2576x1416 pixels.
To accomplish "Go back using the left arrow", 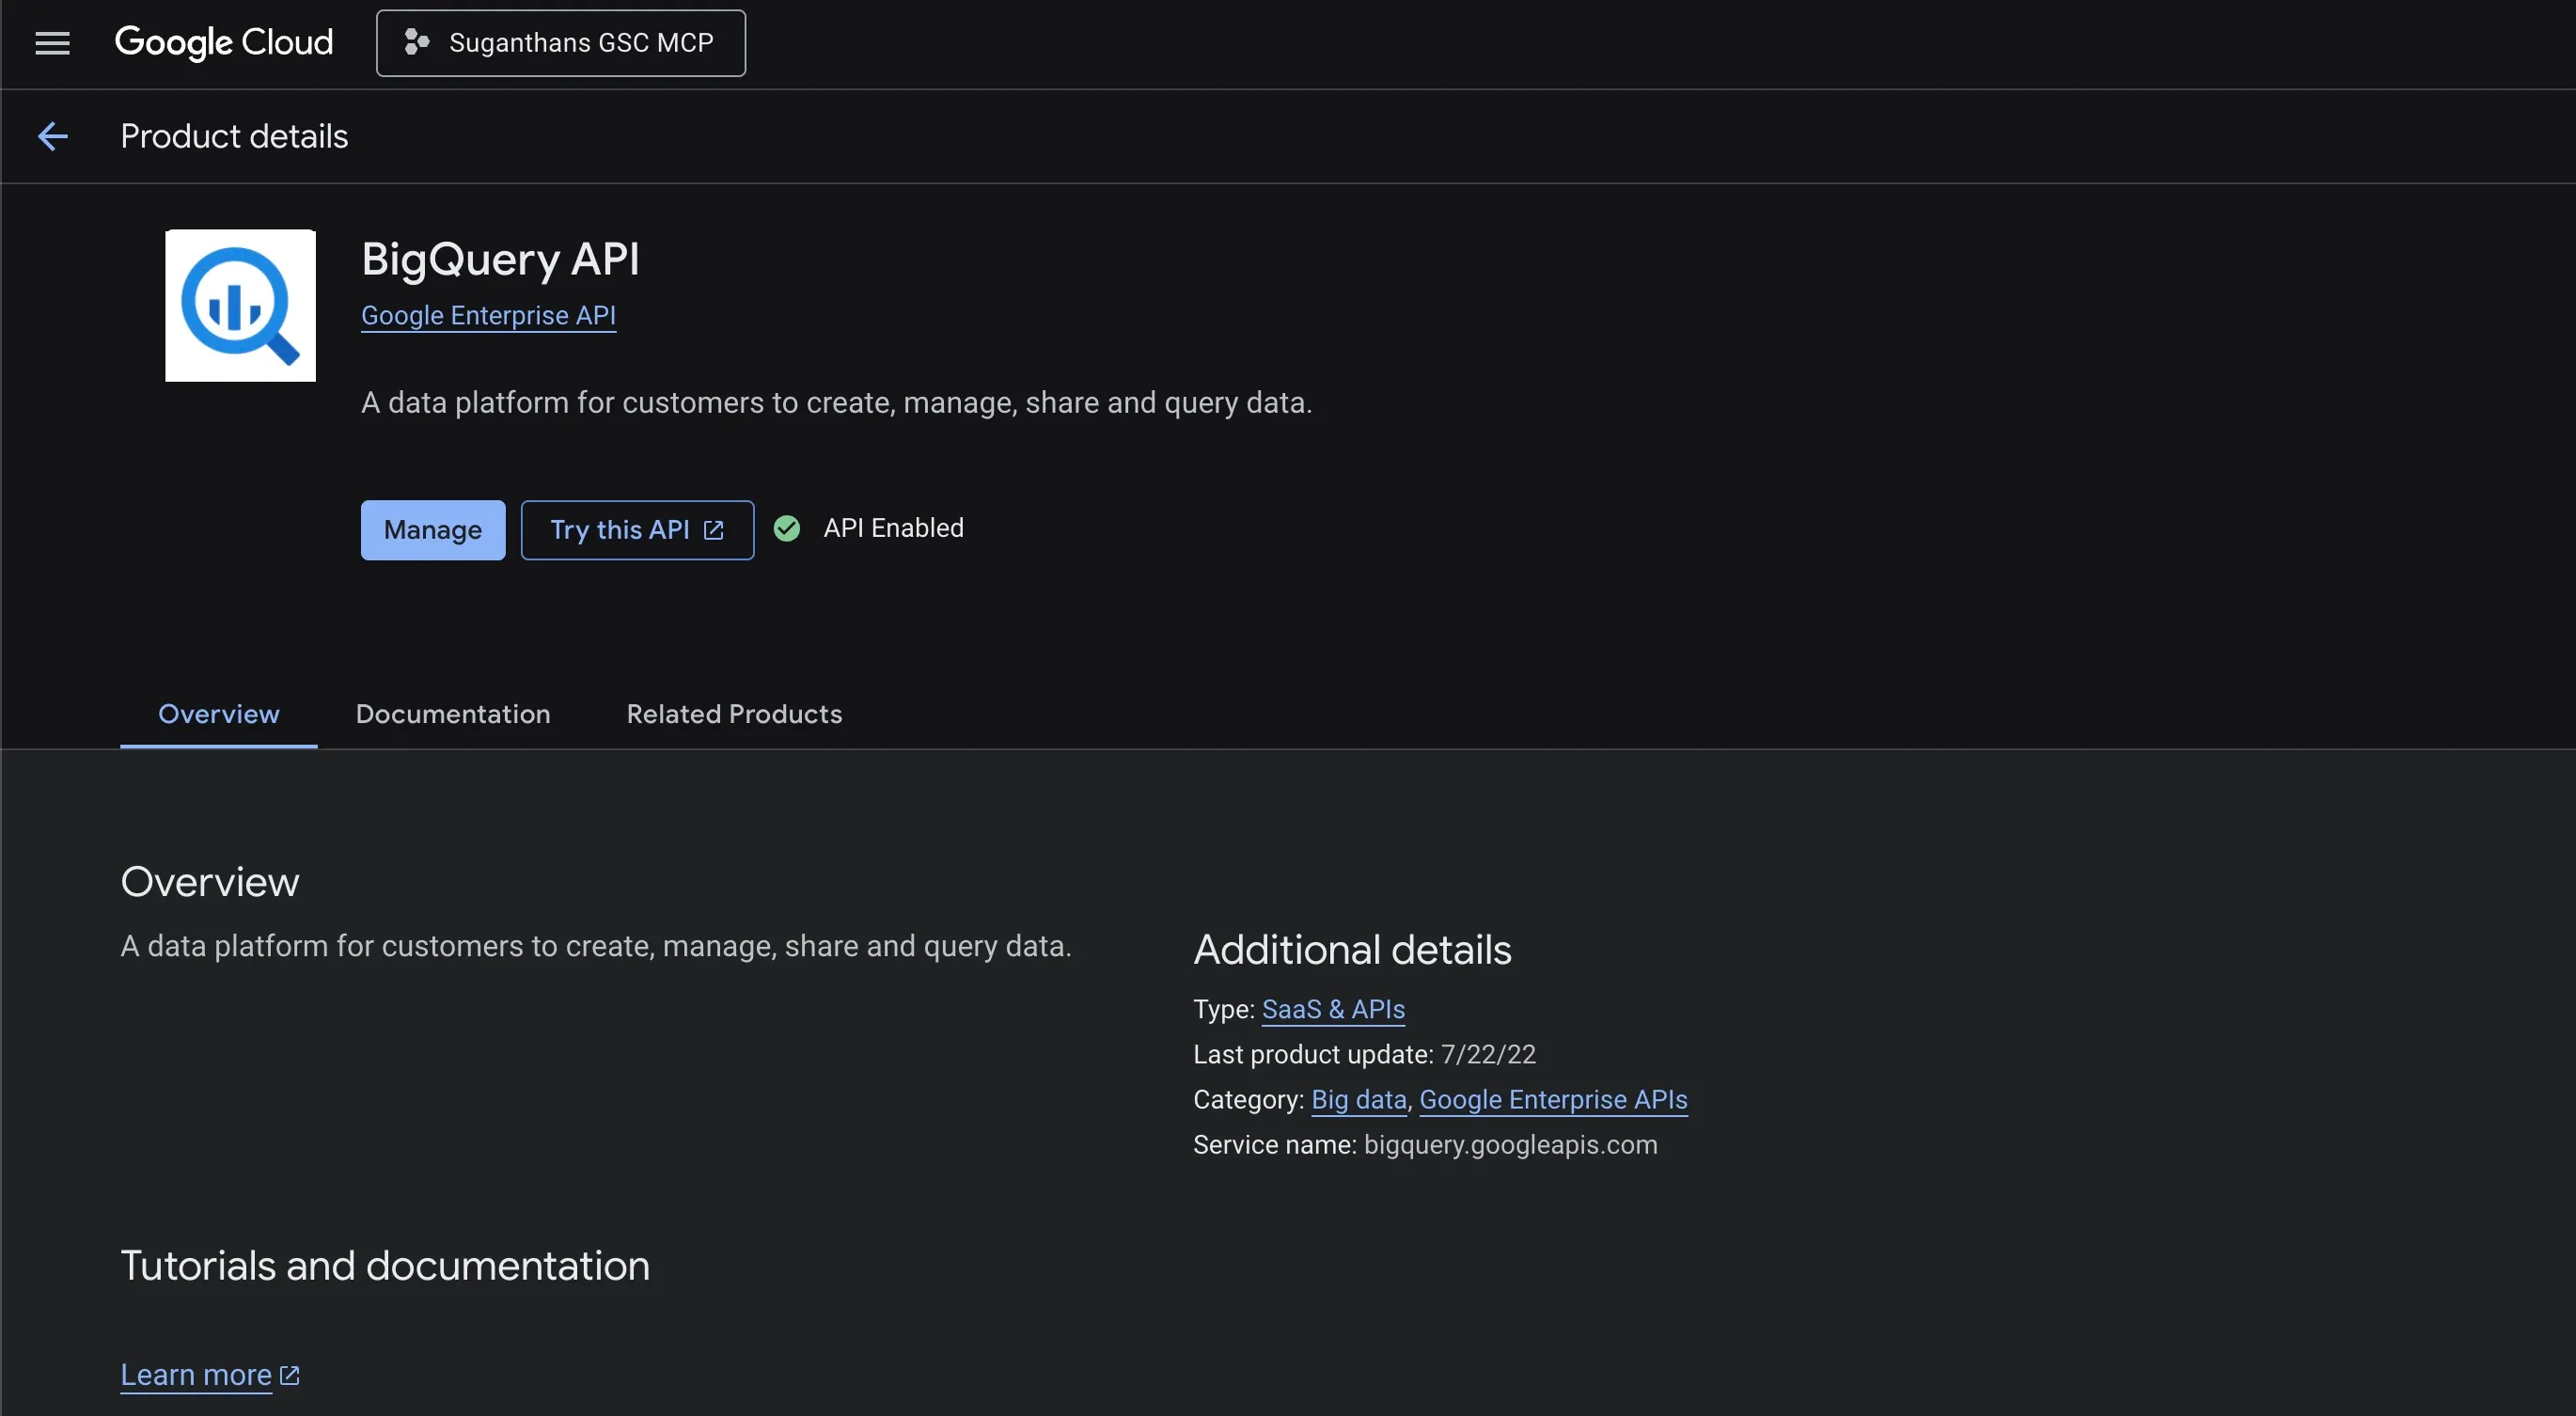I will click(52, 136).
